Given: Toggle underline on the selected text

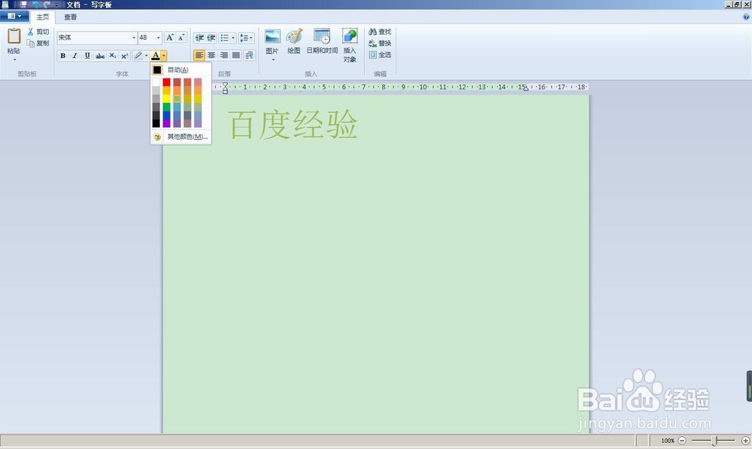Looking at the screenshot, I should click(x=87, y=55).
